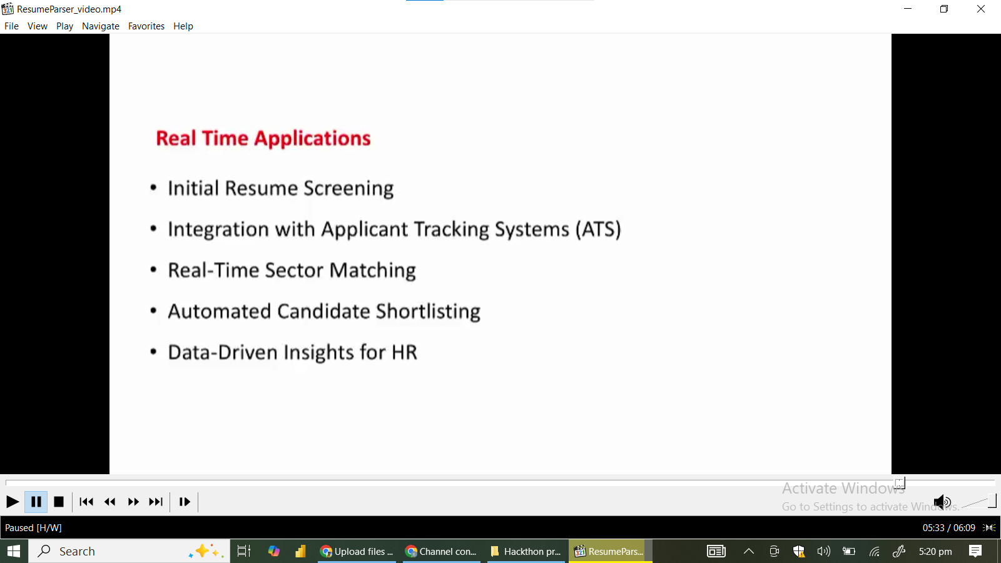
Task: Open the Windows Ink pen tray icon
Action: point(899,551)
